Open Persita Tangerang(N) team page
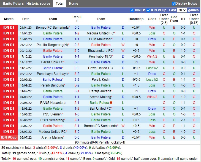Viewport: 201px width, 162px height. tap(52, 45)
